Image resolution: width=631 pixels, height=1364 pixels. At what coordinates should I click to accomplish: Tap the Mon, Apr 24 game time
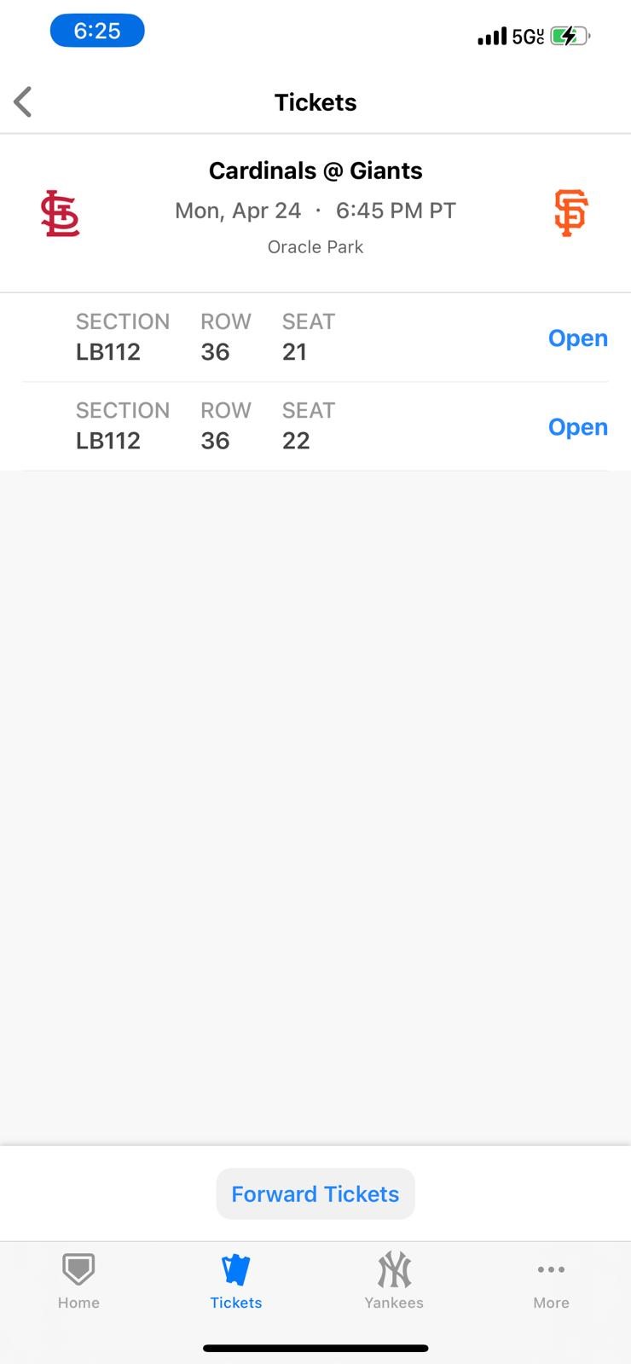tap(315, 211)
